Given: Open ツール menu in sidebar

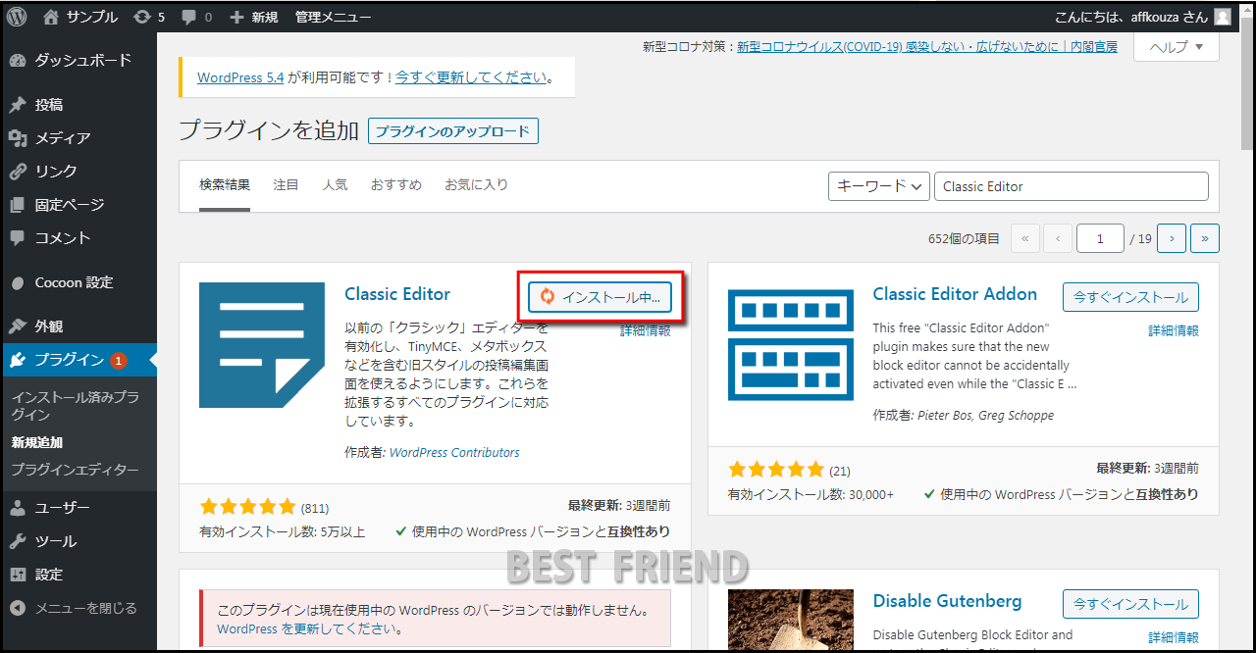Looking at the screenshot, I should tap(78, 541).
